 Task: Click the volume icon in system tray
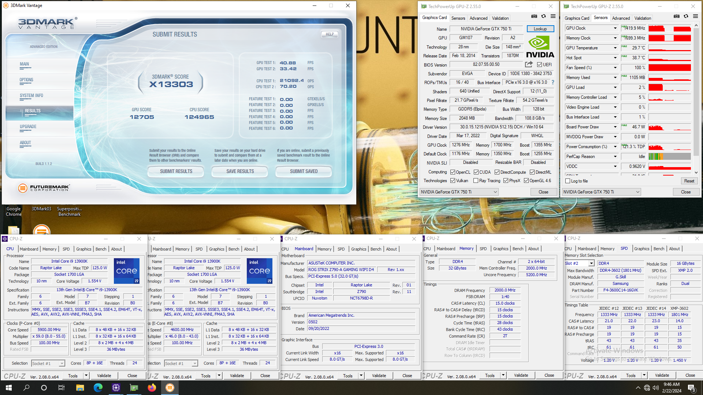point(656,388)
